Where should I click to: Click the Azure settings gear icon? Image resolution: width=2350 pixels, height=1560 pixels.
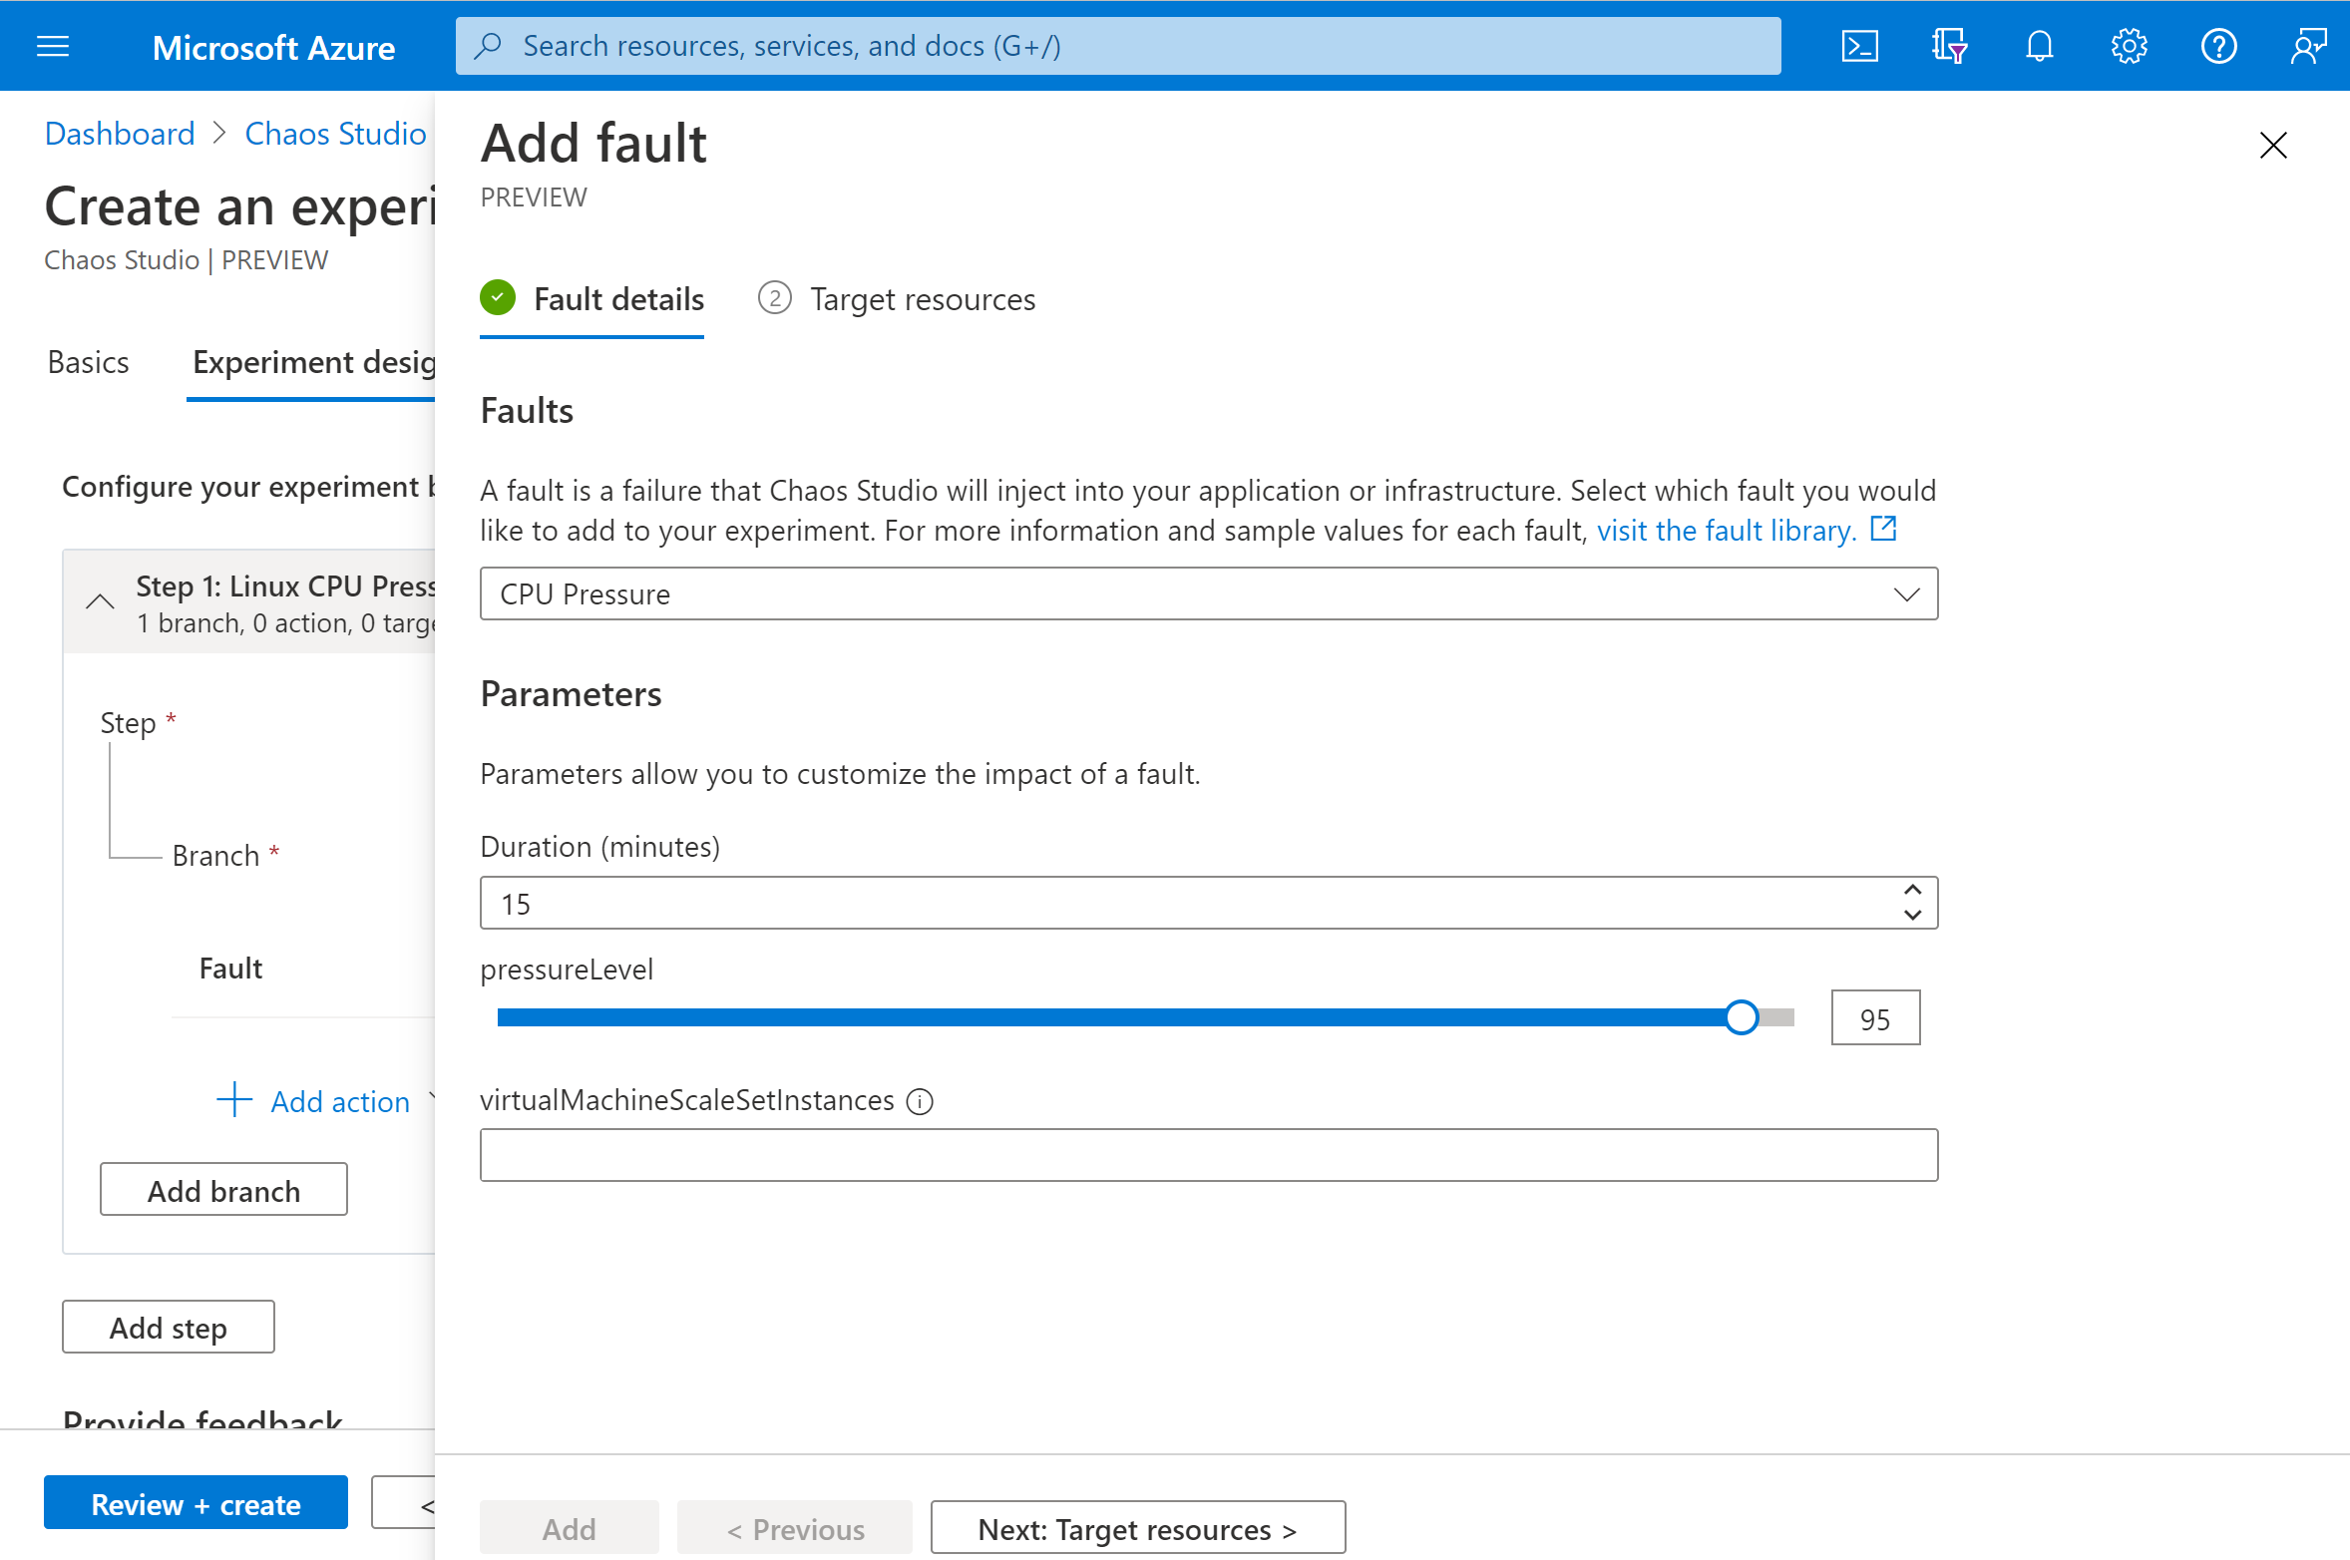[2128, 44]
